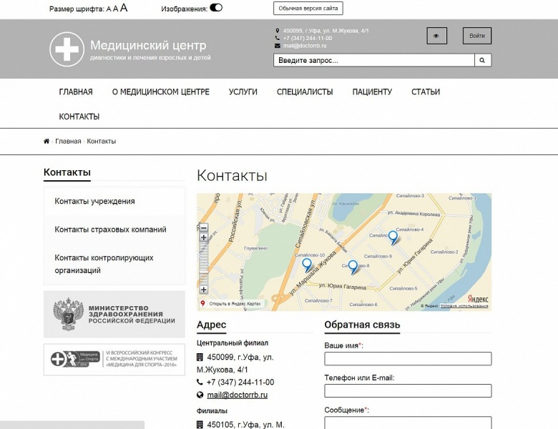Open the Услуги menu

pyautogui.click(x=243, y=92)
